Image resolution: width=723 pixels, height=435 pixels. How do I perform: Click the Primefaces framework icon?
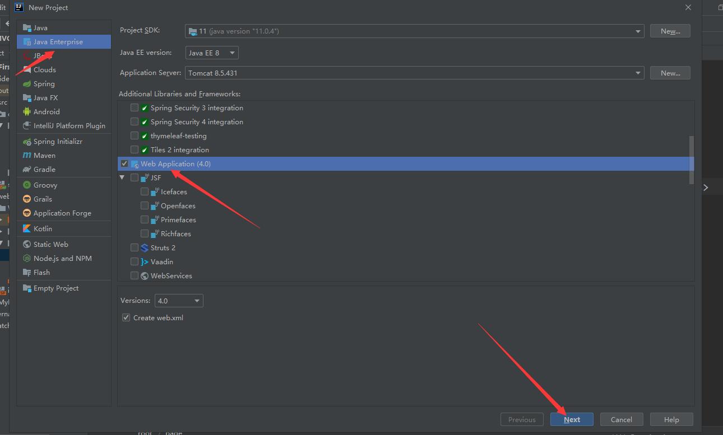[x=155, y=219]
